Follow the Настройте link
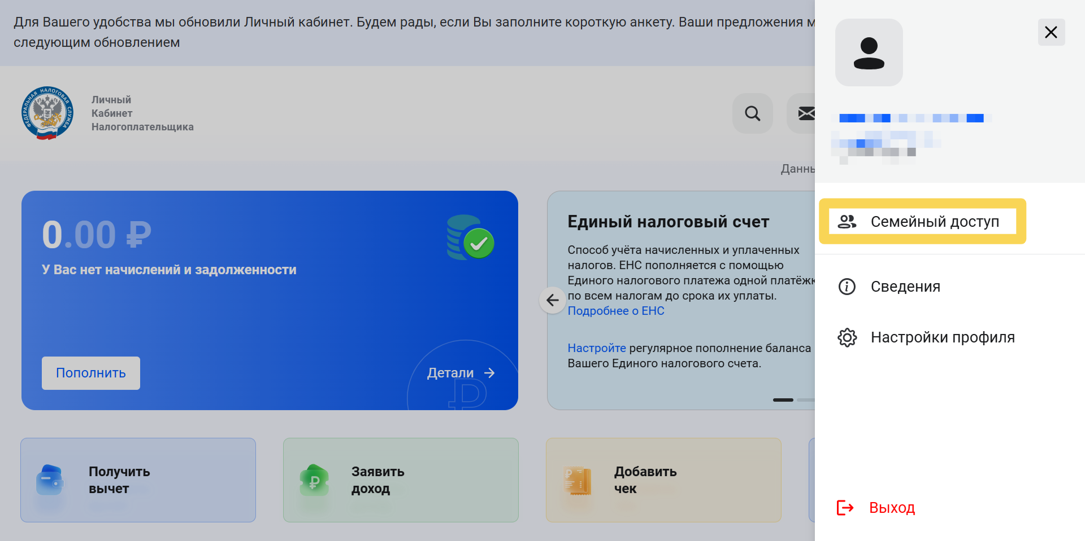 pos(597,348)
